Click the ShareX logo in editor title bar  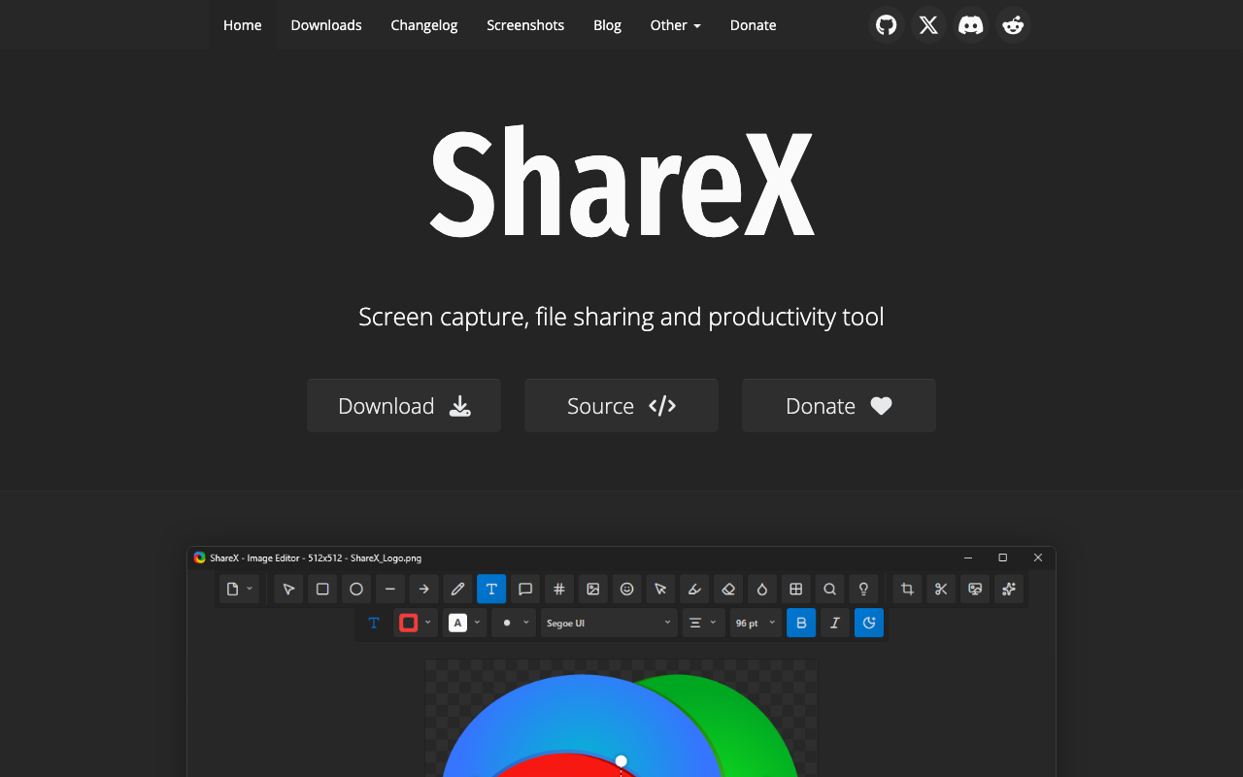(199, 557)
